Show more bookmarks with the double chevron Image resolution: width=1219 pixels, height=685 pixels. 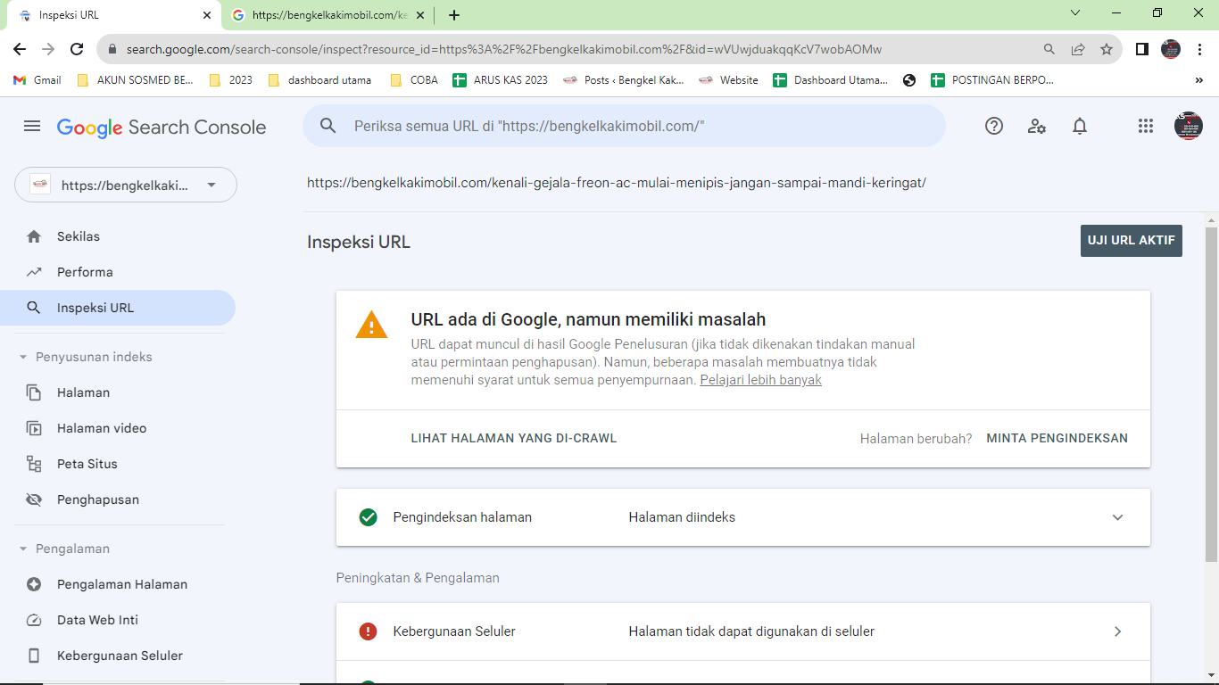click(1198, 80)
